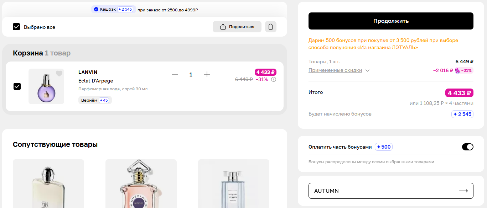Image resolution: width=487 pixels, height=208 pixels.
Task: Open the Eclat D'Arpege product link
Action: 96,81
